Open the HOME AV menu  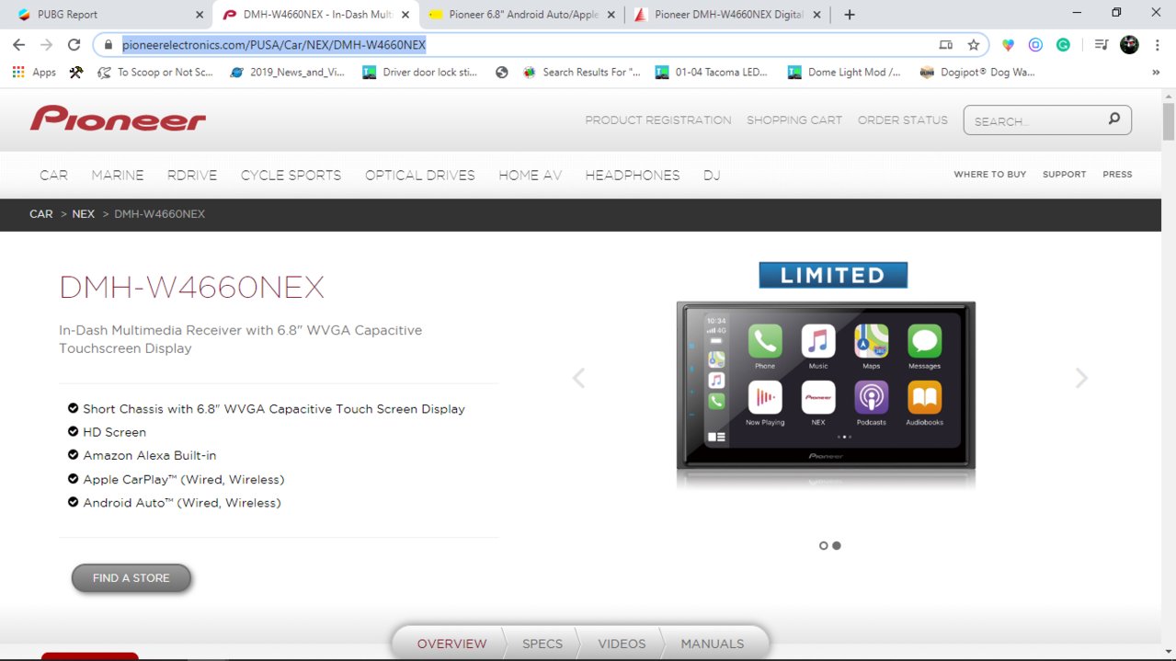click(x=531, y=175)
